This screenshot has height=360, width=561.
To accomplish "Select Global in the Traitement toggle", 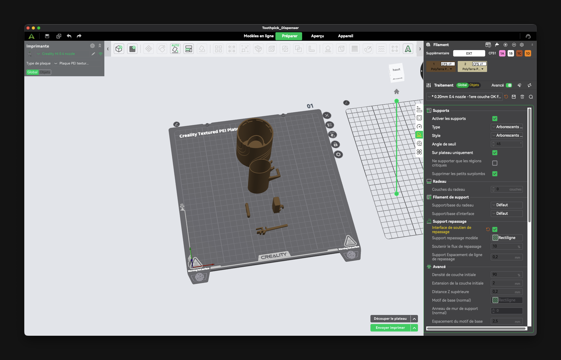I will pyautogui.click(x=462, y=85).
